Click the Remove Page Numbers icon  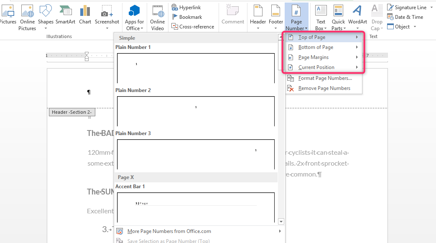pos(291,88)
